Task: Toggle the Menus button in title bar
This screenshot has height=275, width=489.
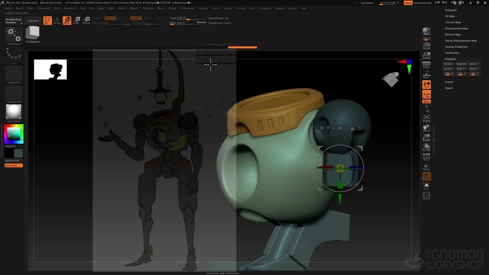Action: tap(407, 3)
